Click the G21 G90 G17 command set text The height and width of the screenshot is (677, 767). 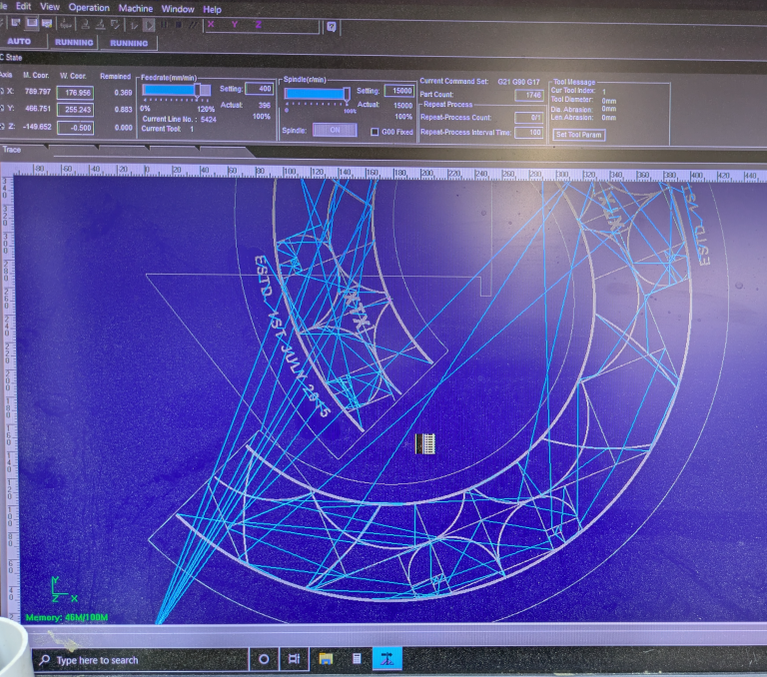518,82
